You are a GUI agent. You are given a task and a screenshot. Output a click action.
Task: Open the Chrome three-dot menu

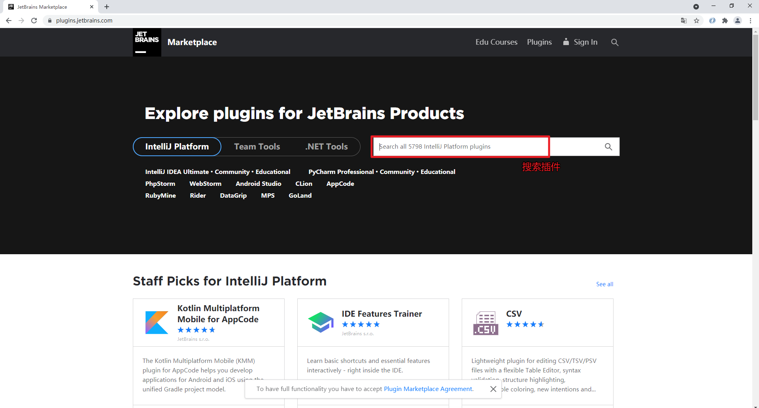750,21
